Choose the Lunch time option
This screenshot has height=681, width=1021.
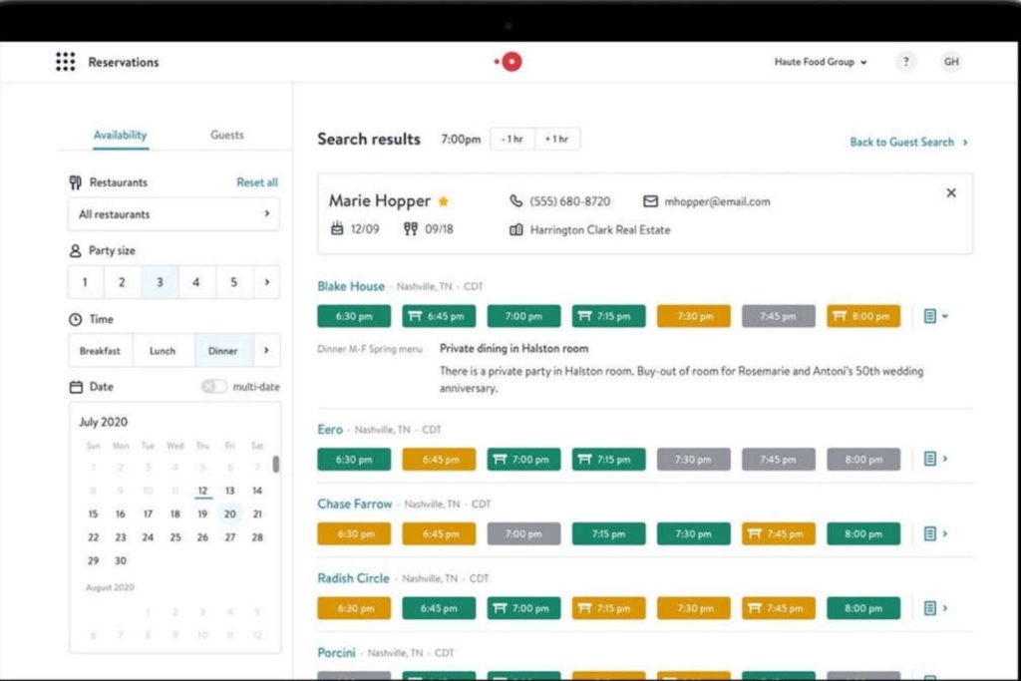[x=163, y=351]
